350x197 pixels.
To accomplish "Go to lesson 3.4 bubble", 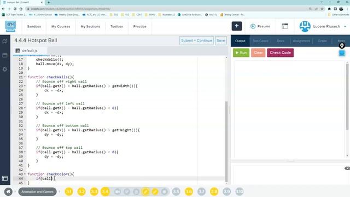I will coord(106,192).
